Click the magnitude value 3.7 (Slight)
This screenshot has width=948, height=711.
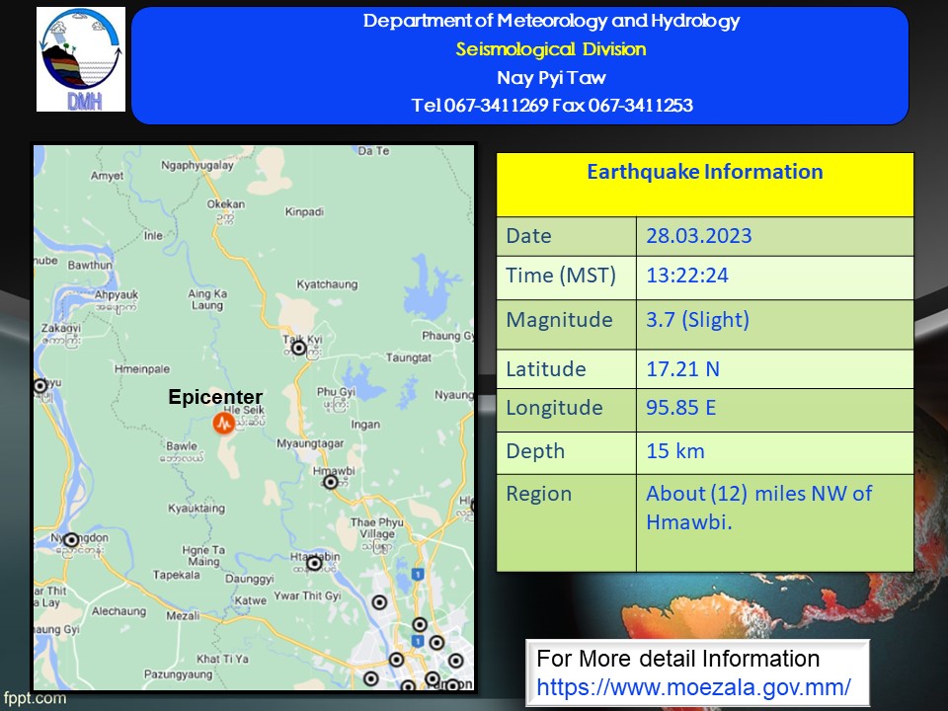697,320
